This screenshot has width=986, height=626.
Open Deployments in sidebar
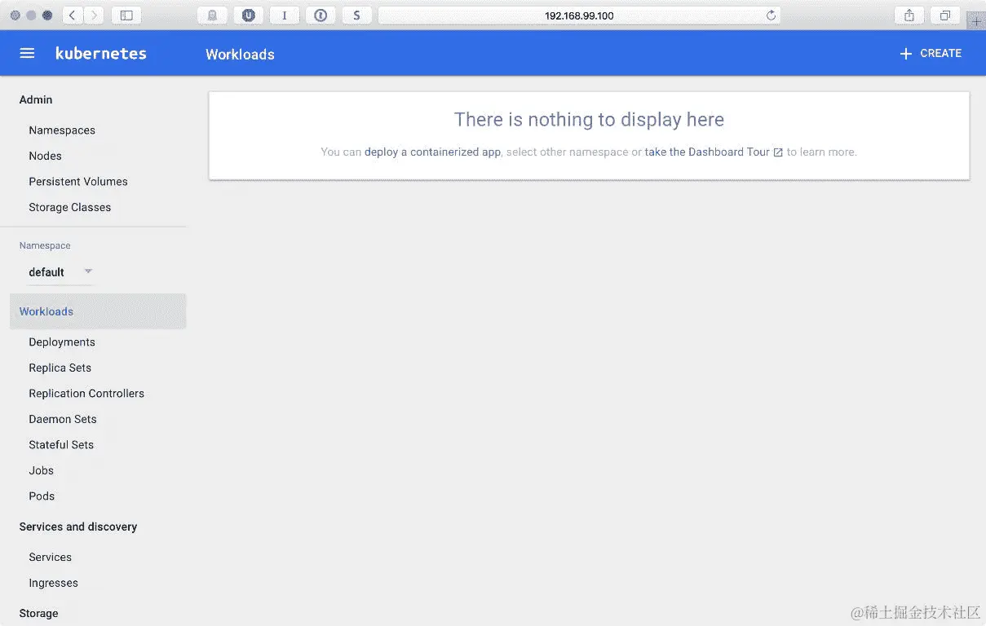pyautogui.click(x=62, y=342)
